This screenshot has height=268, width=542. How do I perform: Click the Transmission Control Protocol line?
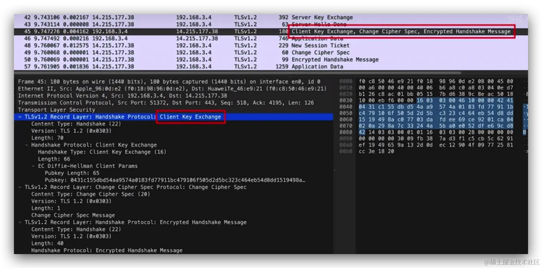pyautogui.click(x=166, y=103)
